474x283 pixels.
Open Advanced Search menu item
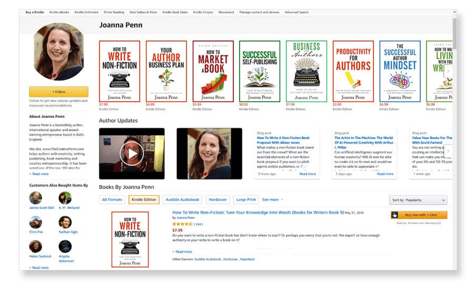[x=297, y=13]
